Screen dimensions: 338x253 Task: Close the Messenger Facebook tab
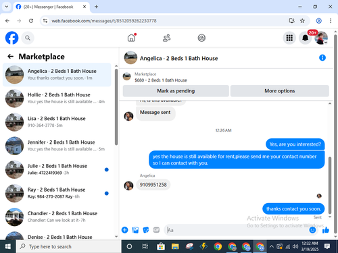(x=84, y=7)
